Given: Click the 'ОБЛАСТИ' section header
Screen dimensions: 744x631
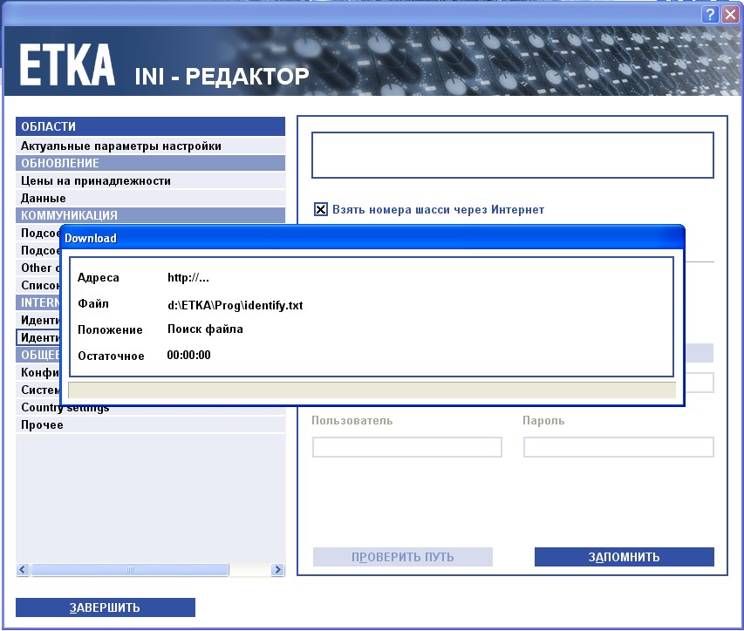Looking at the screenshot, I should point(150,126).
